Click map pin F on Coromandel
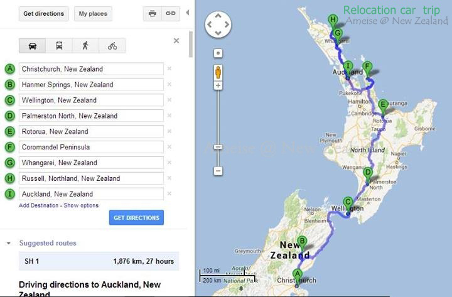 (367, 68)
